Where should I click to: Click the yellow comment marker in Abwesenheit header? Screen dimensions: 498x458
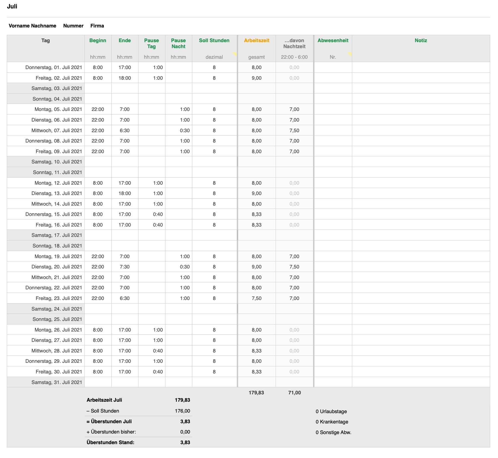click(350, 53)
